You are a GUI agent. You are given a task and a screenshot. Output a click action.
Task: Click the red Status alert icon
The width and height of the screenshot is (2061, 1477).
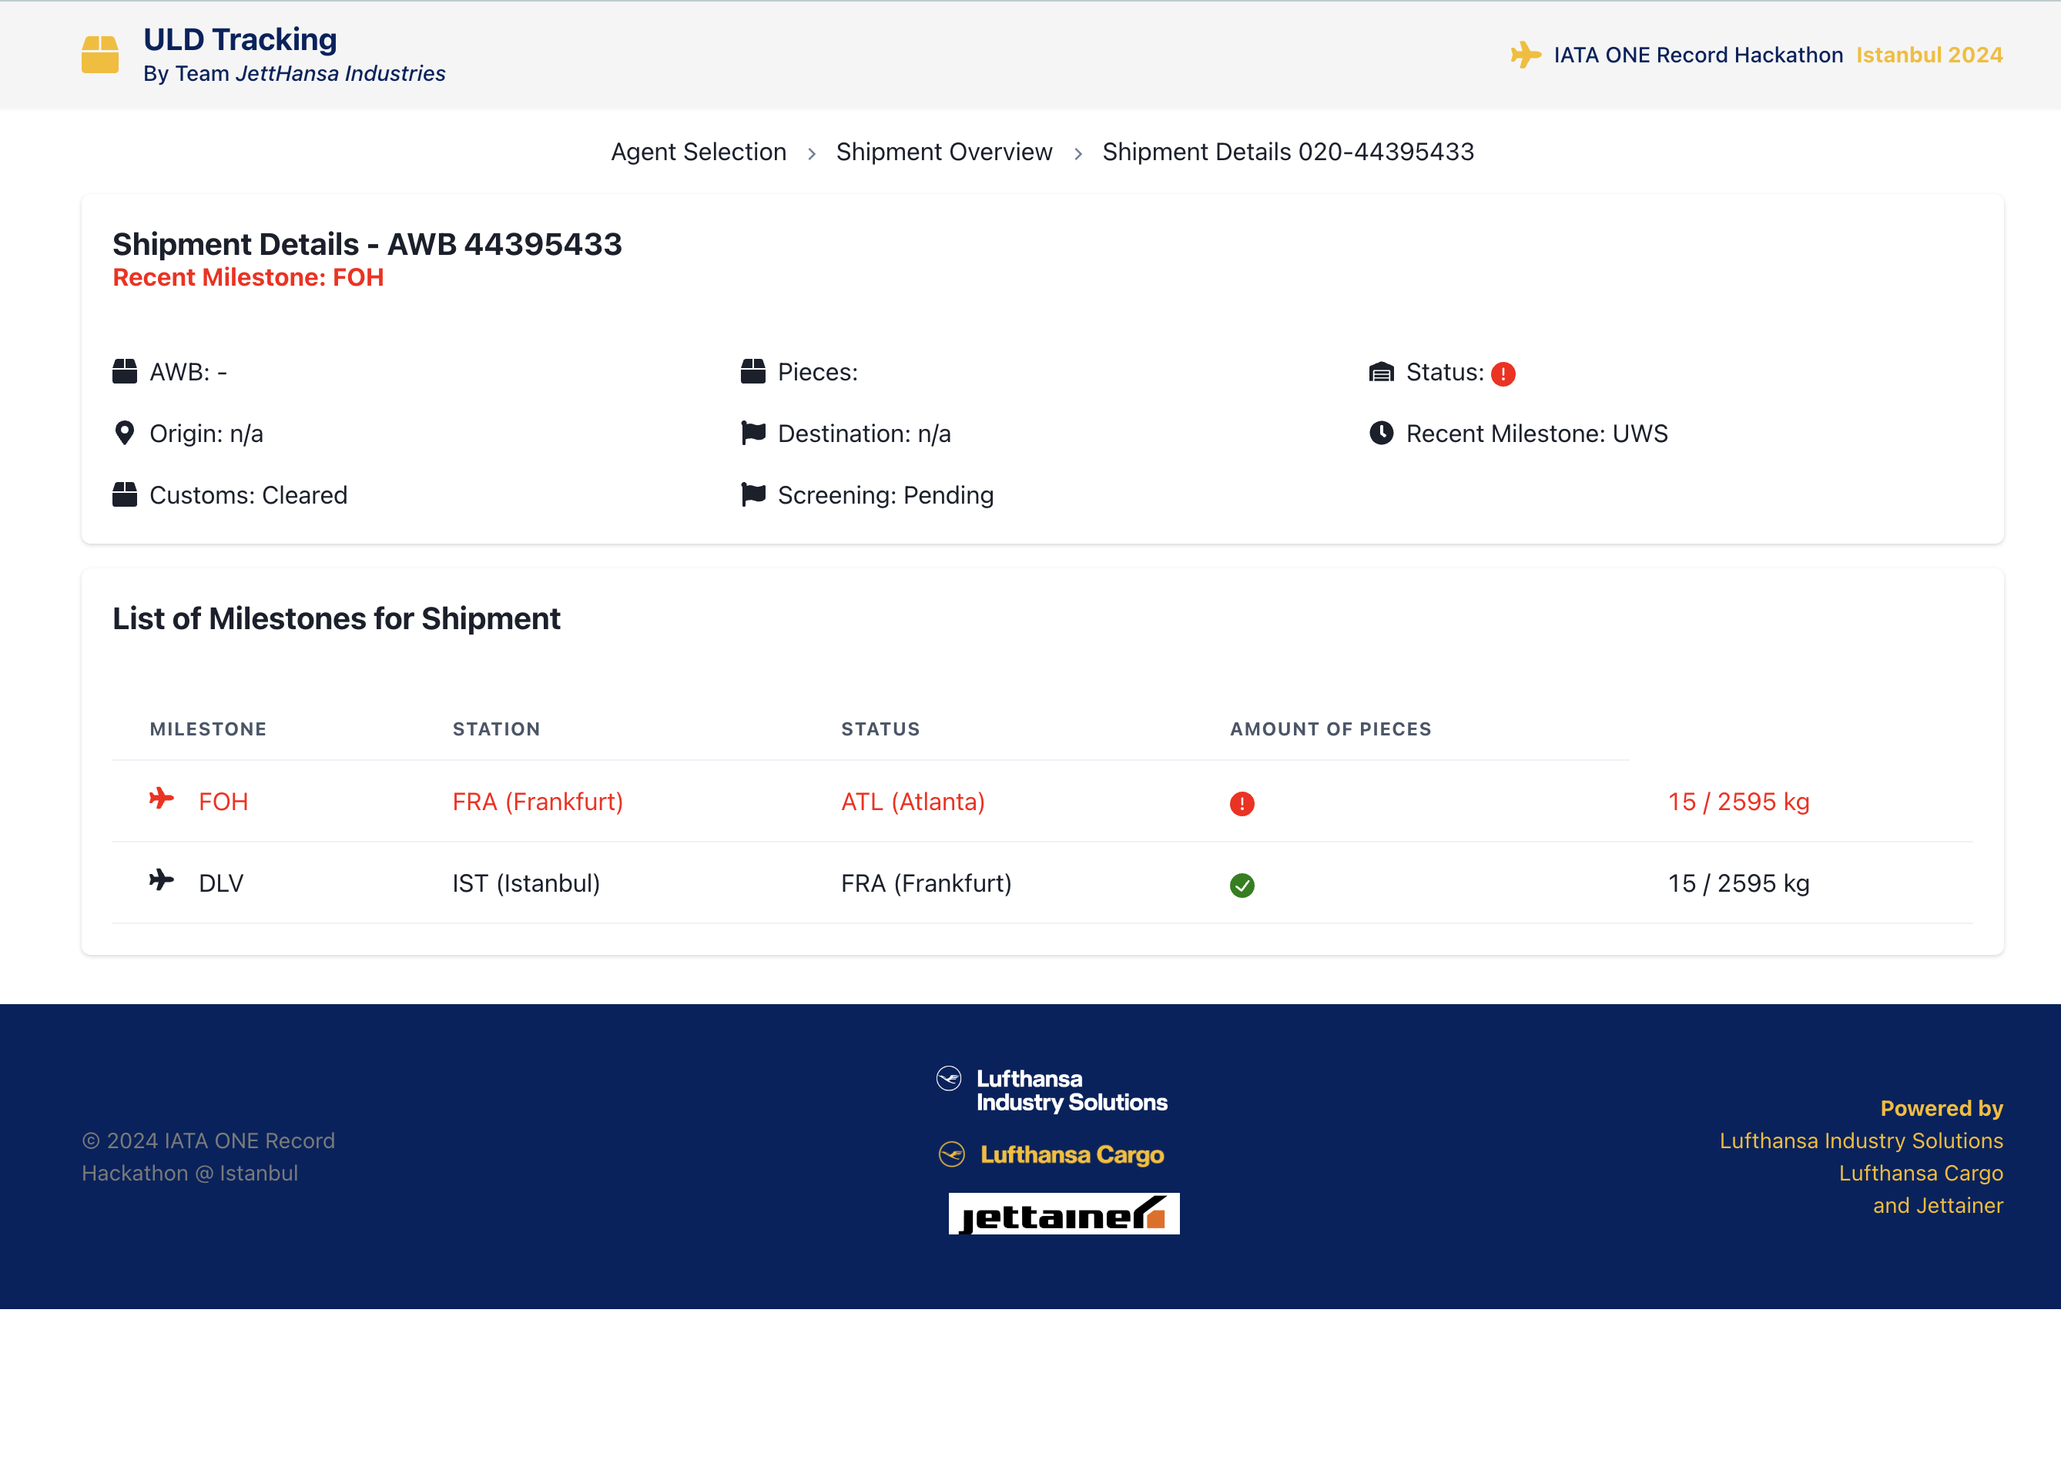pos(1503,374)
